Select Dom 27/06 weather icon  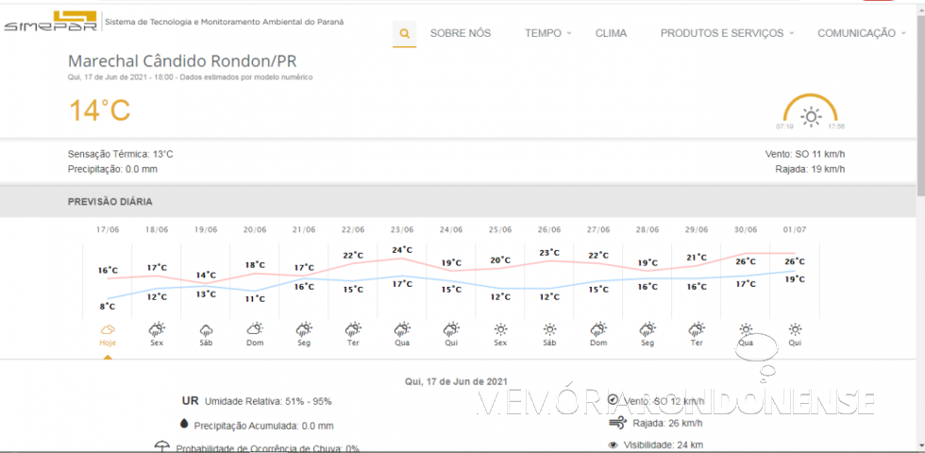[598, 329]
